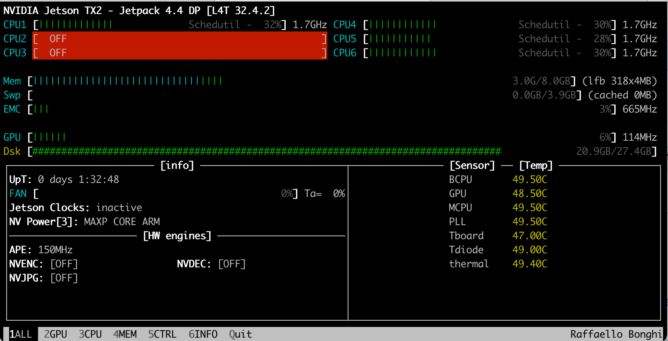Open the 4MEM tab
Screen dimensions: 668x341
[x=125, y=334]
